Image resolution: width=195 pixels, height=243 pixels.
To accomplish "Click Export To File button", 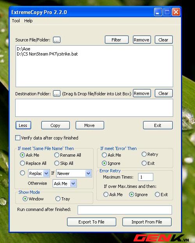I will [92, 222].
